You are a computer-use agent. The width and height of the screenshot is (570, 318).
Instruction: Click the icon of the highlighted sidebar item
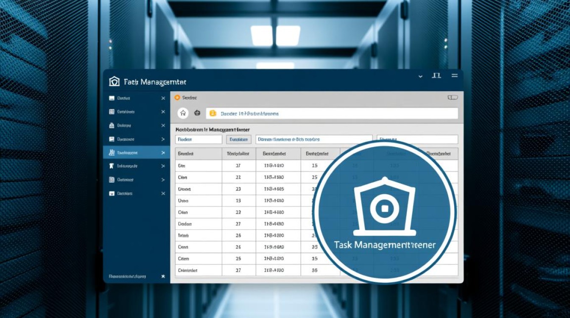[x=112, y=153]
